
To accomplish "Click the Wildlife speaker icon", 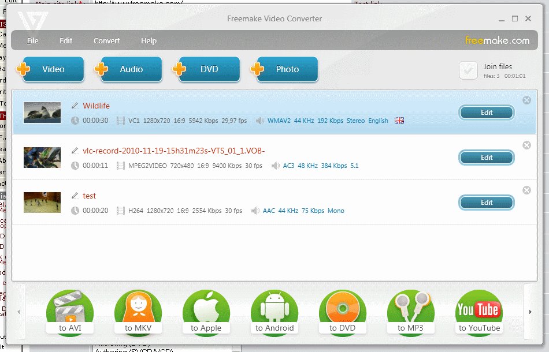I will click(260, 121).
